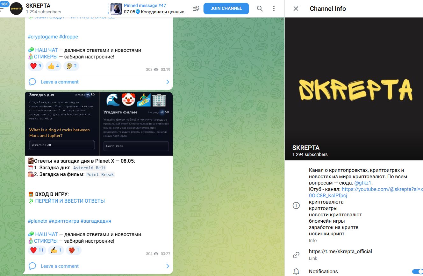Open the Угадайте фильм emoji image
The width and height of the screenshot is (423, 276).
[136, 124]
